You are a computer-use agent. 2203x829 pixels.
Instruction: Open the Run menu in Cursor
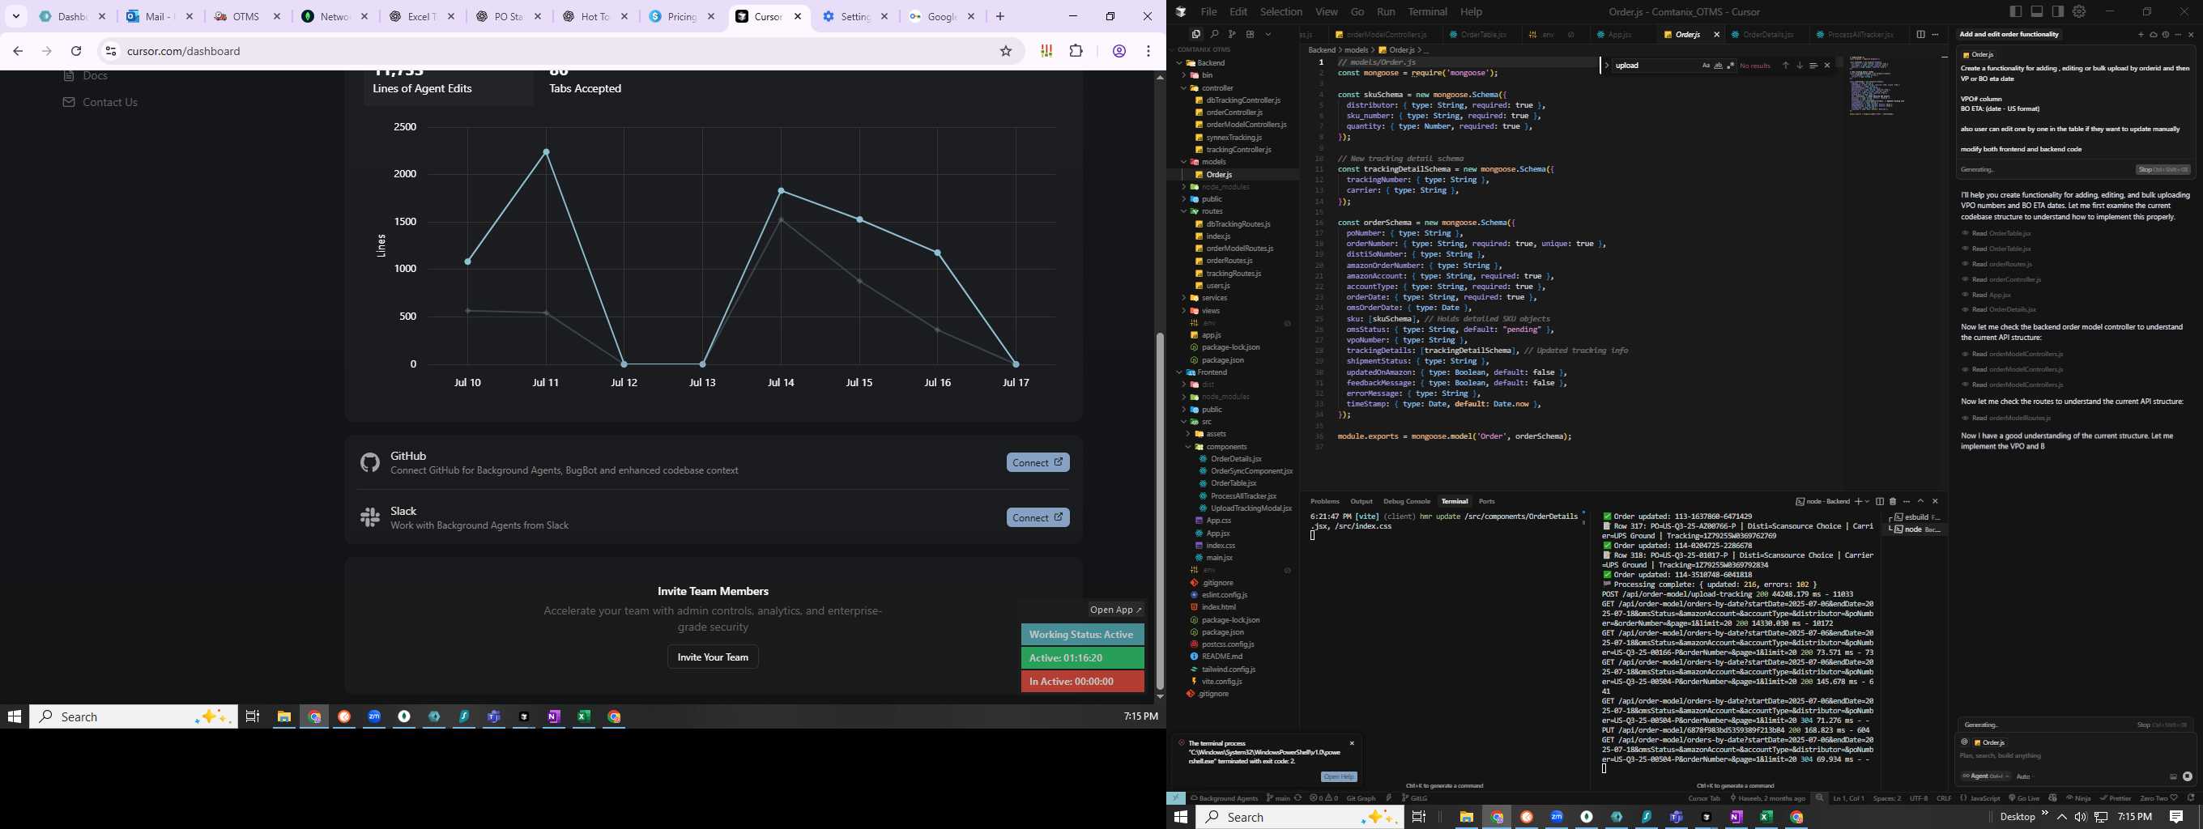tap(1387, 11)
